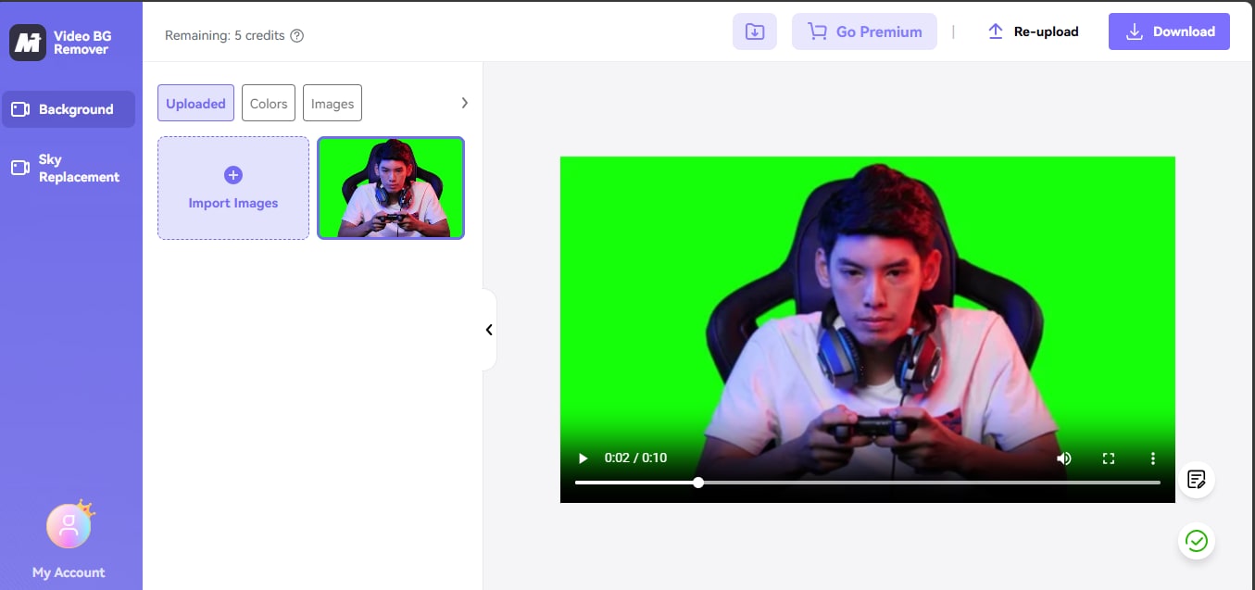The image size is (1255, 590).
Task: Collapse the background options panel
Action: (489, 330)
